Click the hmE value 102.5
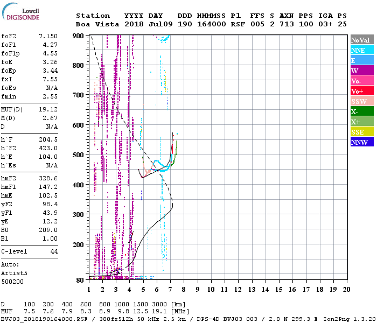The image size is (377, 323). 48,195
